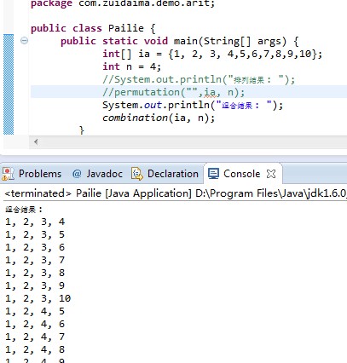Click the blue change-marker strip in editor margin
The height and width of the screenshot is (363, 347).
(x=9, y=84)
